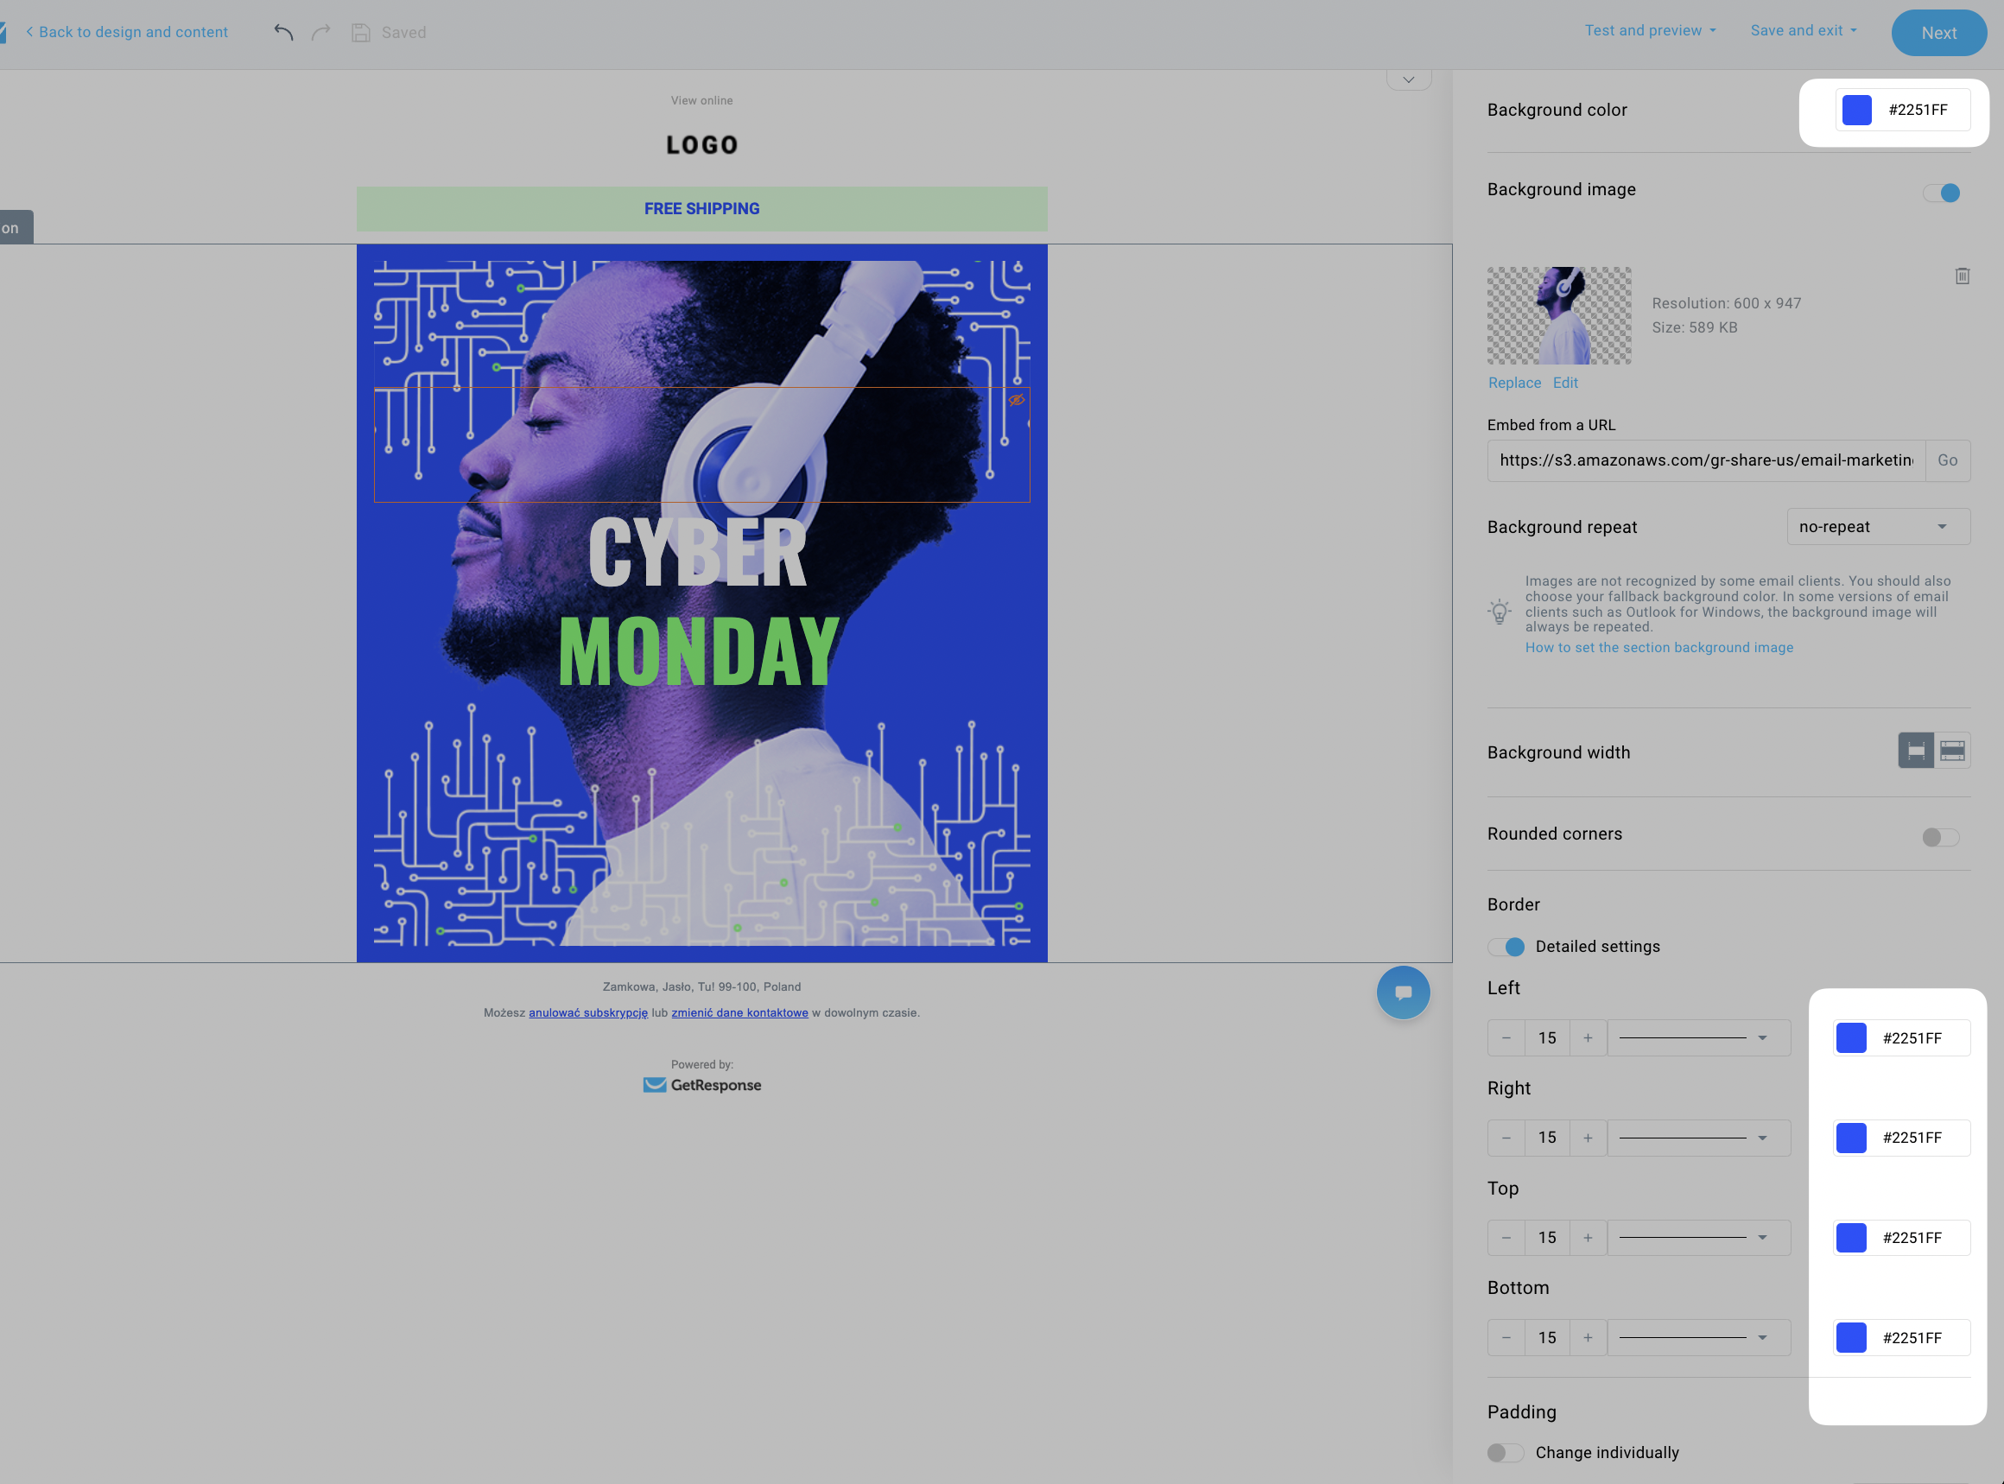This screenshot has width=2004, height=1484.
Task: Increase Left border width with plus
Action: point(1587,1037)
